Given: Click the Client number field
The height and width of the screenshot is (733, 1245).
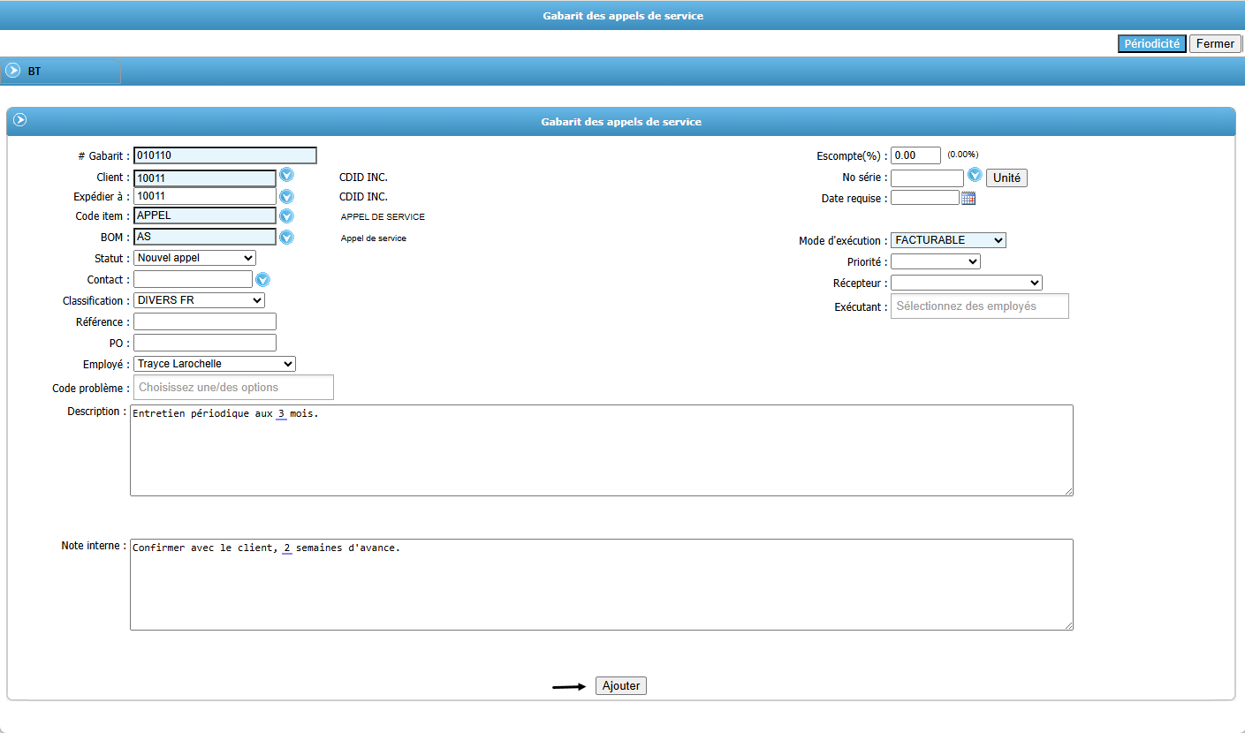Looking at the screenshot, I should point(205,178).
